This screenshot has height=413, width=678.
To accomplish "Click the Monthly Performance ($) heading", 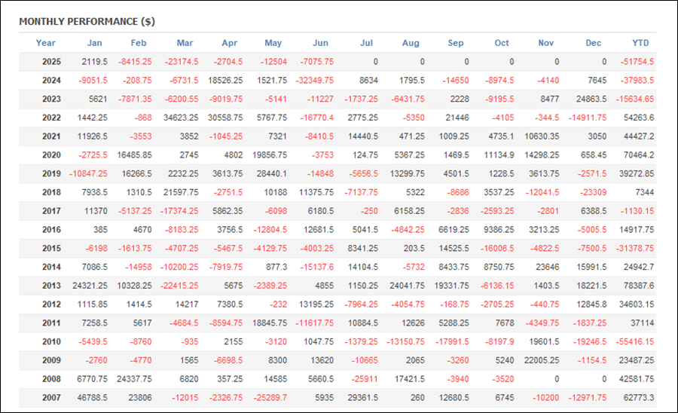I will 87,22.
